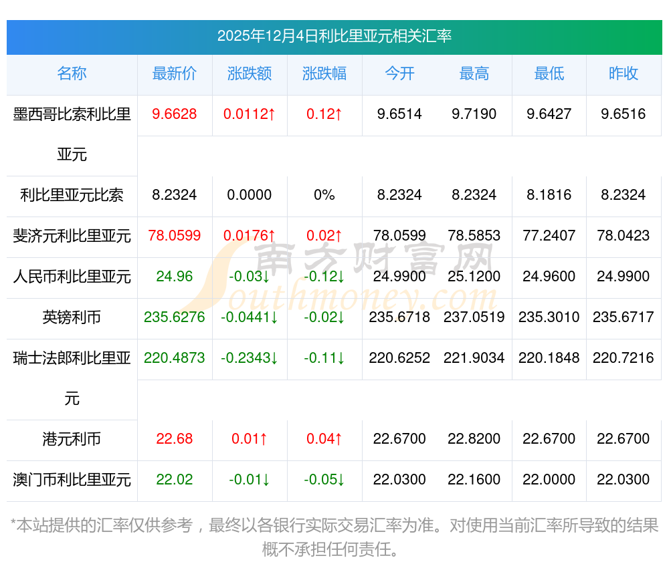The width and height of the screenshot is (669, 570).
Task: Click the 澳门币利比里亚元 row name
Action: 72,480
